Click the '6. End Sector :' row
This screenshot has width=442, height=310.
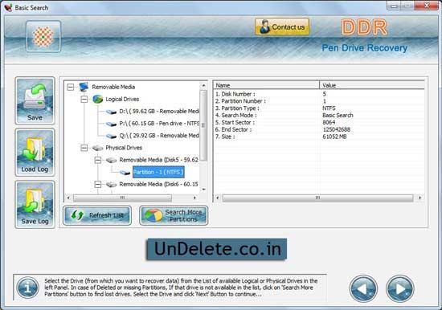pyautogui.click(x=319, y=129)
